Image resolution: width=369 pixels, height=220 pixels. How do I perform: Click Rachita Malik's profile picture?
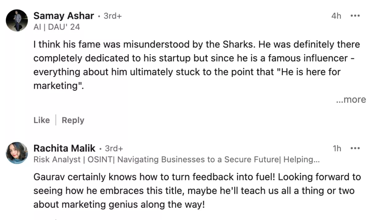coord(17,153)
